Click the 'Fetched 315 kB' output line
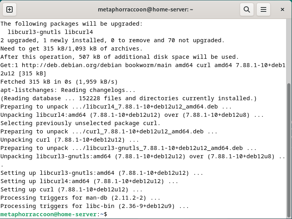This screenshot has height=219, width=292. coord(59,82)
